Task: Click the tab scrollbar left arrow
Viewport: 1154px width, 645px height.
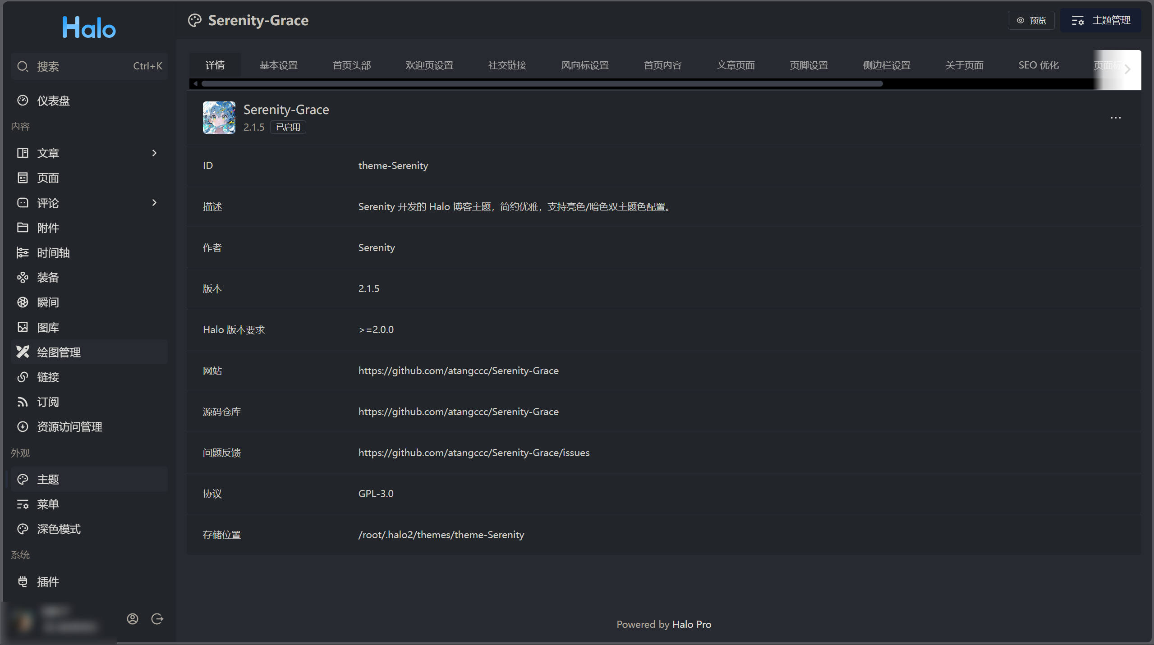Action: tap(195, 83)
